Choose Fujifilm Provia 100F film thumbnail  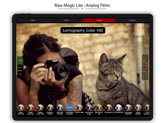(40, 108)
